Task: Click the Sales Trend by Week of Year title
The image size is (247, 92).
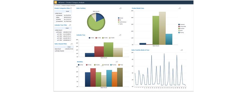Action: (140, 50)
